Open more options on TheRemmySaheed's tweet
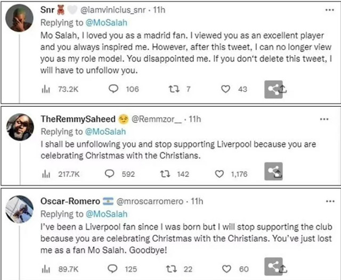This screenshot has height=280, width=341. [324, 120]
